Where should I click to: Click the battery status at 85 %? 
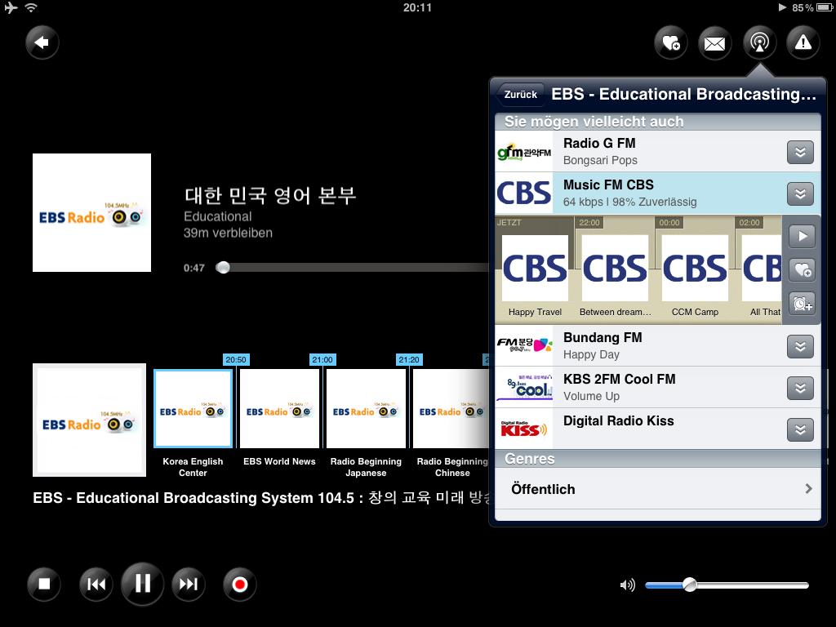pyautogui.click(x=812, y=8)
